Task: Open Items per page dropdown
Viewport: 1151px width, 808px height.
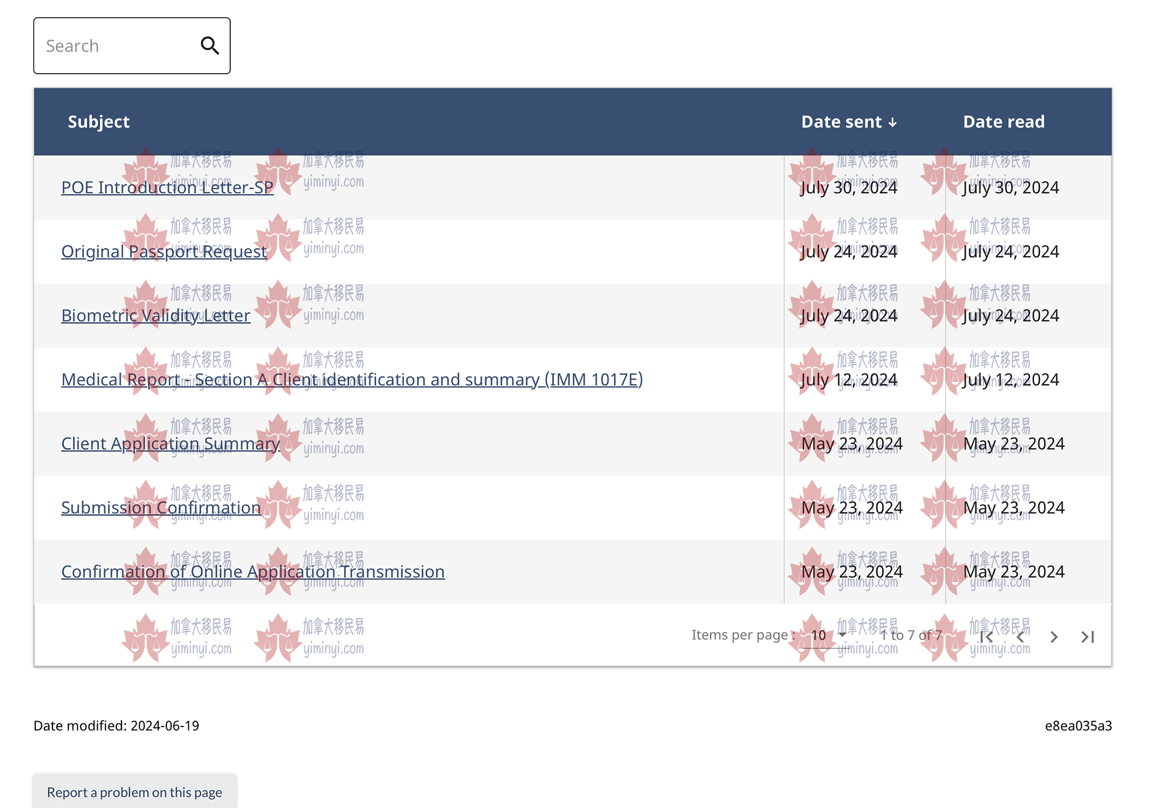Action: click(843, 635)
